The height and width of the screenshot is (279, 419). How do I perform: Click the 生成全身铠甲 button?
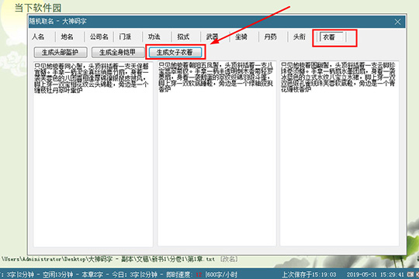[x=118, y=53]
